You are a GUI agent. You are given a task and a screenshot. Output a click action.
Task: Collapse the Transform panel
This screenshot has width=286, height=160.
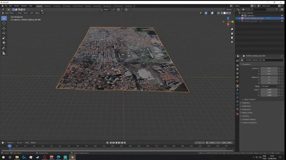(246, 64)
